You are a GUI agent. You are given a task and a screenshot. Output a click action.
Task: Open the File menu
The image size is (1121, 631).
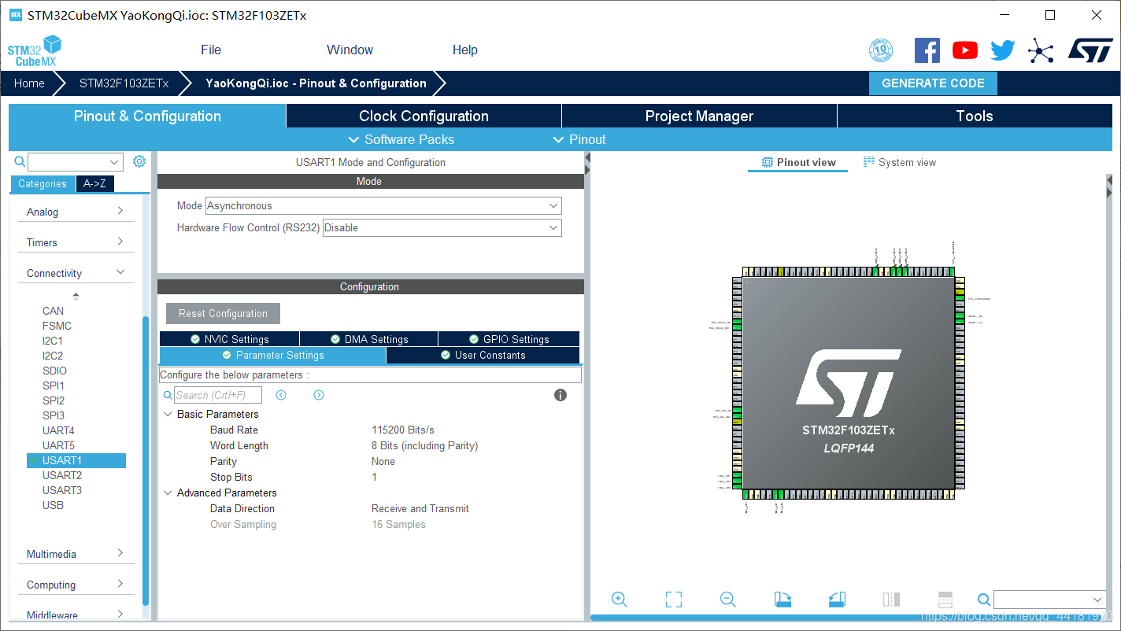point(211,50)
